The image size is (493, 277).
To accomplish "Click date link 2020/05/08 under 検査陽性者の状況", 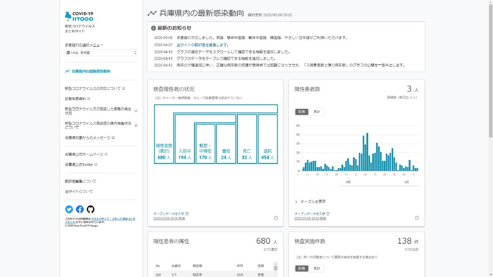I will [x=169, y=218].
